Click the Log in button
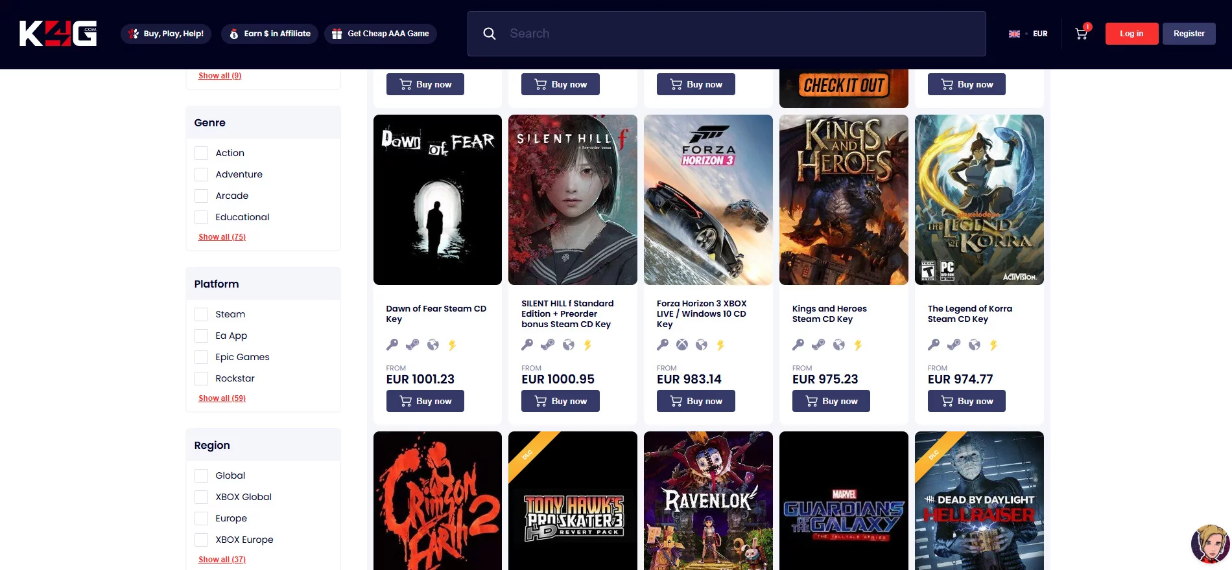1232x570 pixels. point(1131,34)
